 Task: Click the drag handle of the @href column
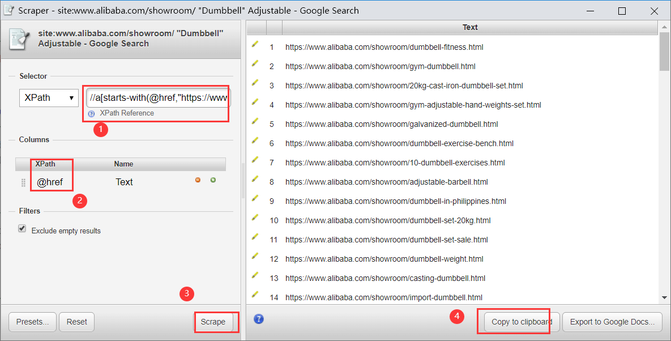click(x=24, y=183)
